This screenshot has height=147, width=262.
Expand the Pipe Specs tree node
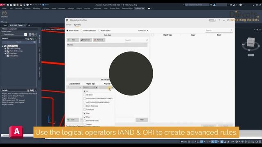coord(5,53)
